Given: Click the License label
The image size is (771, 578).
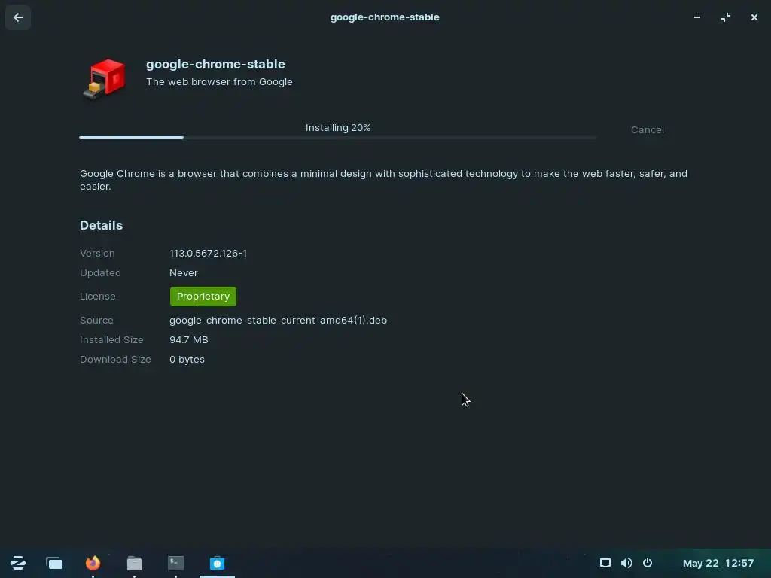Looking at the screenshot, I should (97, 297).
